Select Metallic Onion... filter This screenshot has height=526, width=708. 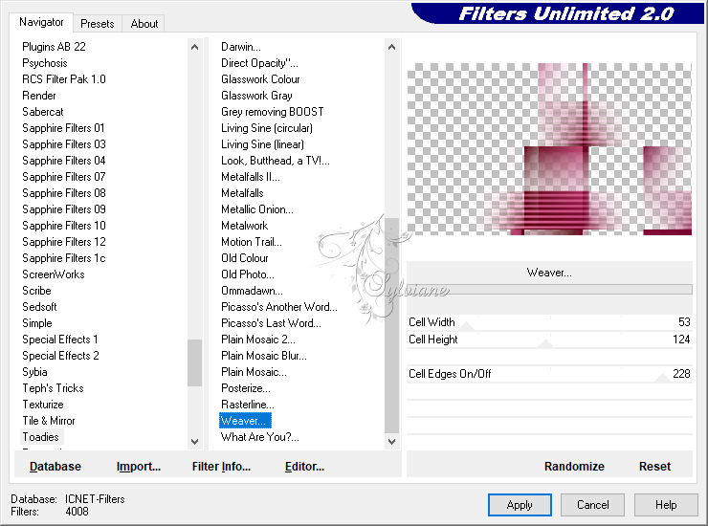(x=257, y=209)
